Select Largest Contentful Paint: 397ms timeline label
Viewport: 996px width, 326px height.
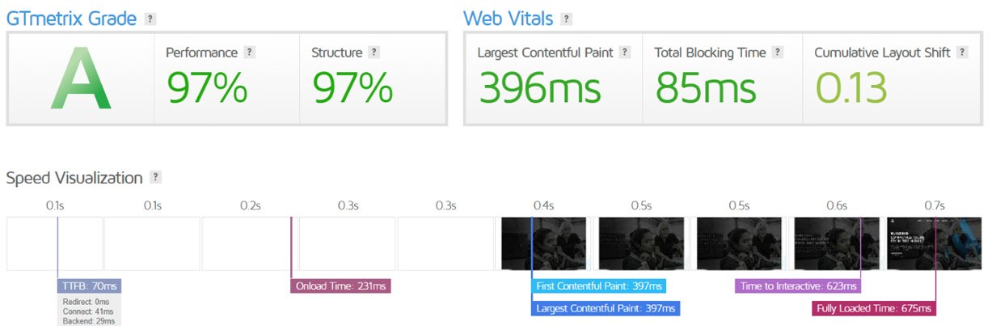pos(606,308)
